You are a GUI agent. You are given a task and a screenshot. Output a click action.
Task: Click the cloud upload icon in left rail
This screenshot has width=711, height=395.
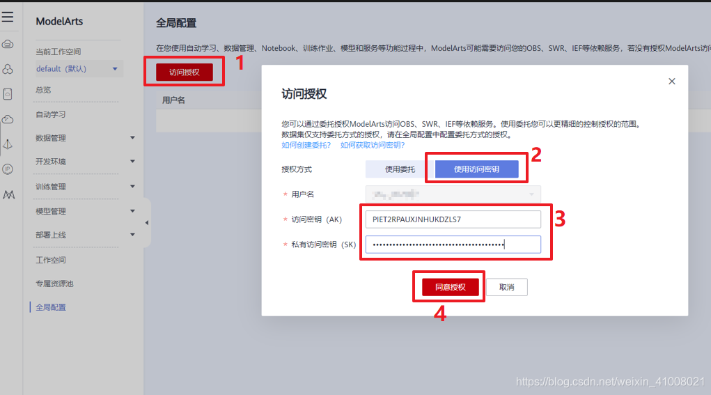[x=8, y=119]
